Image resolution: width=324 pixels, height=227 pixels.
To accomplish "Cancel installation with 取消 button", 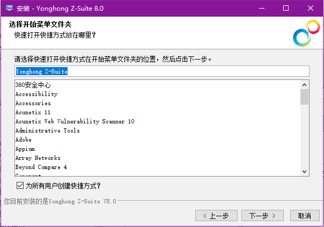I will [x=305, y=216].
